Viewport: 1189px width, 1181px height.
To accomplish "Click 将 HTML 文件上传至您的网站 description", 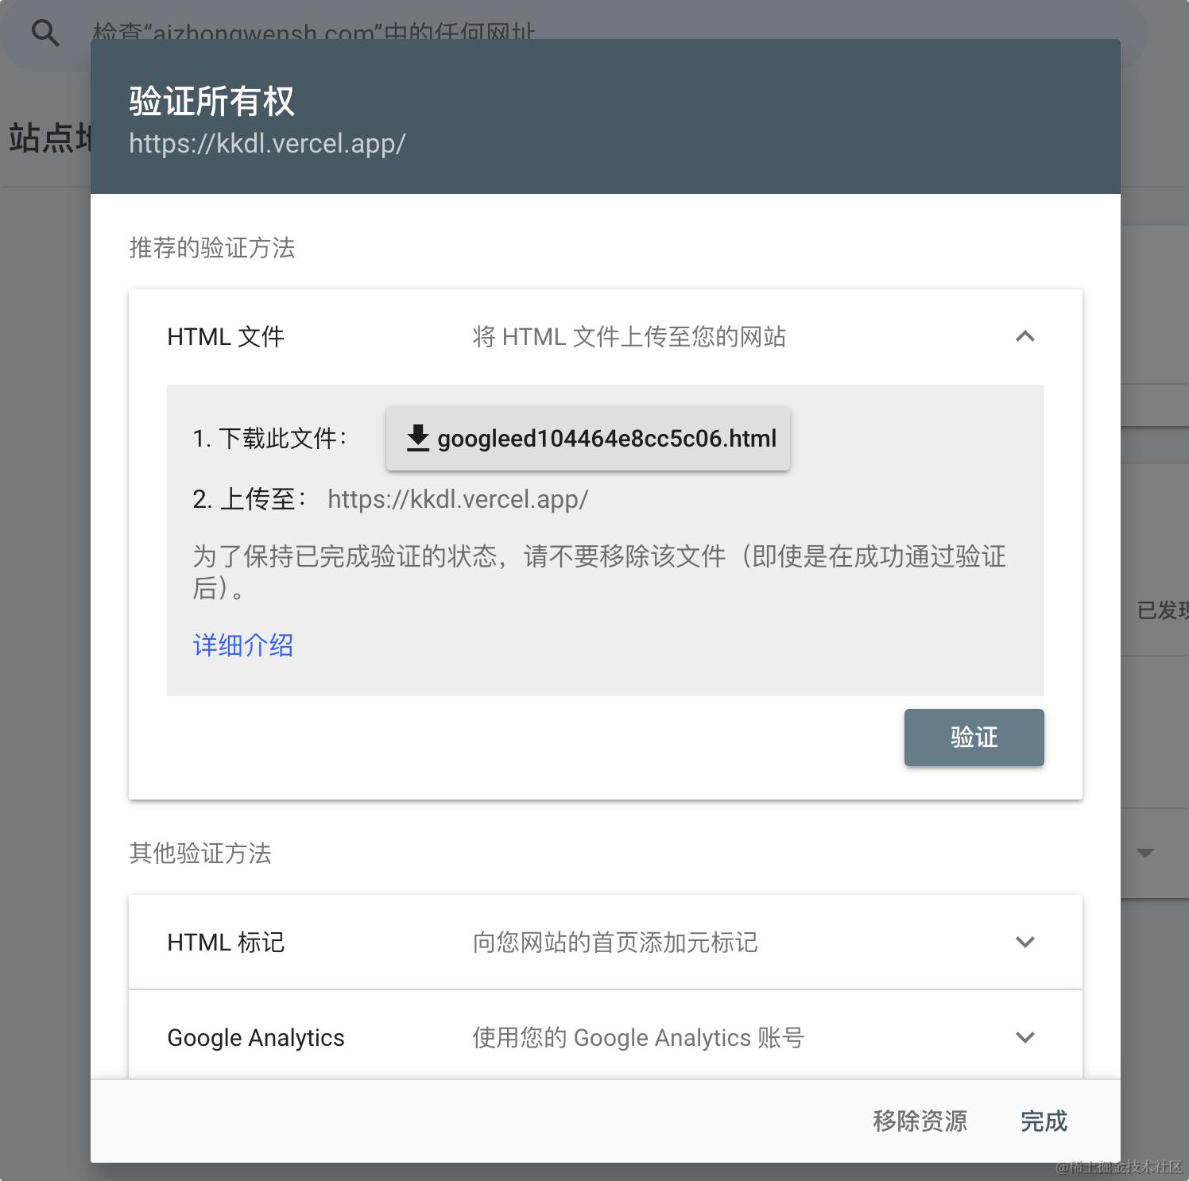I will tap(629, 337).
